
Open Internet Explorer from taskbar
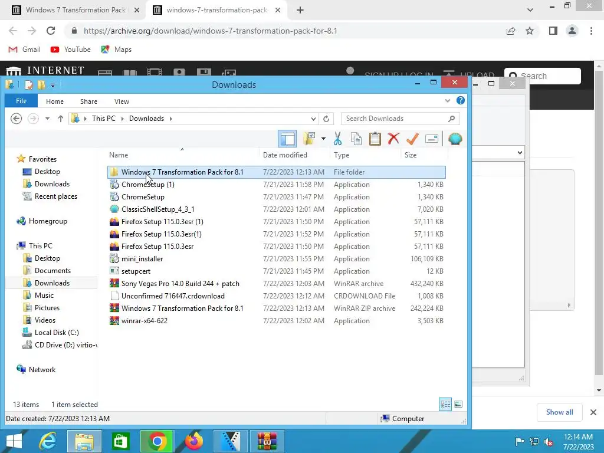click(x=48, y=441)
